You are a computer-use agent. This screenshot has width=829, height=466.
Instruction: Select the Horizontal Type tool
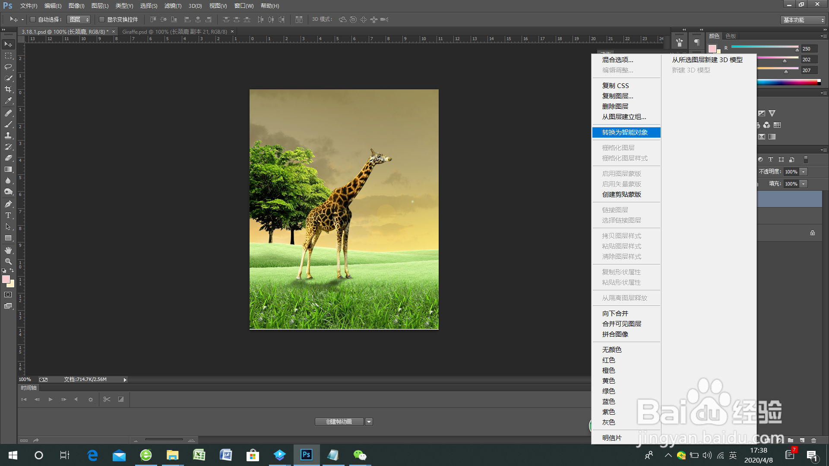click(8, 215)
